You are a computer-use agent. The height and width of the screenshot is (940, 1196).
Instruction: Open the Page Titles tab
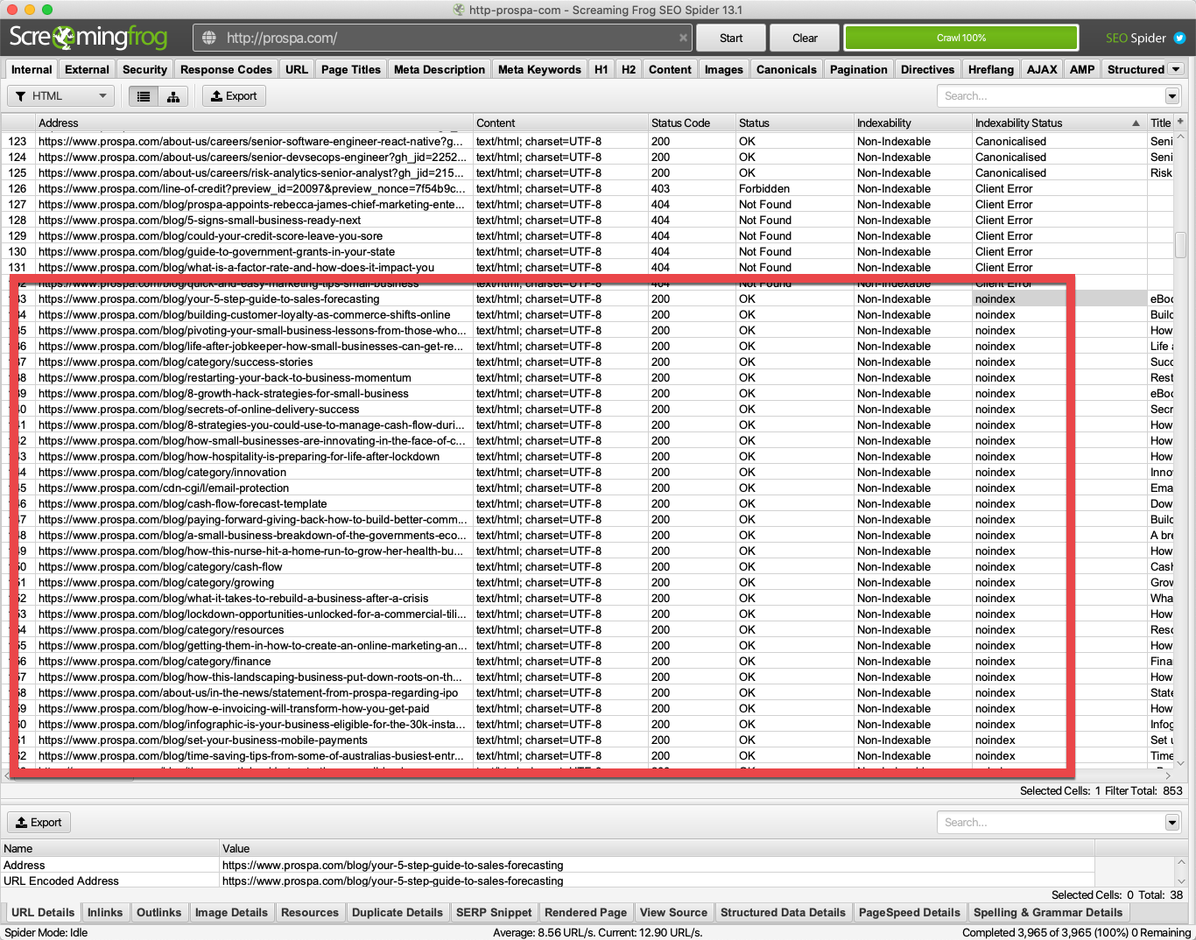(x=350, y=69)
